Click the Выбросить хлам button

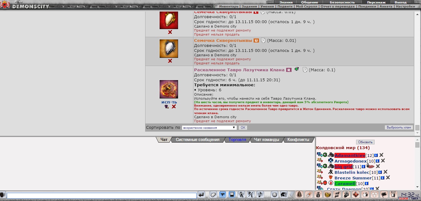click(x=399, y=128)
